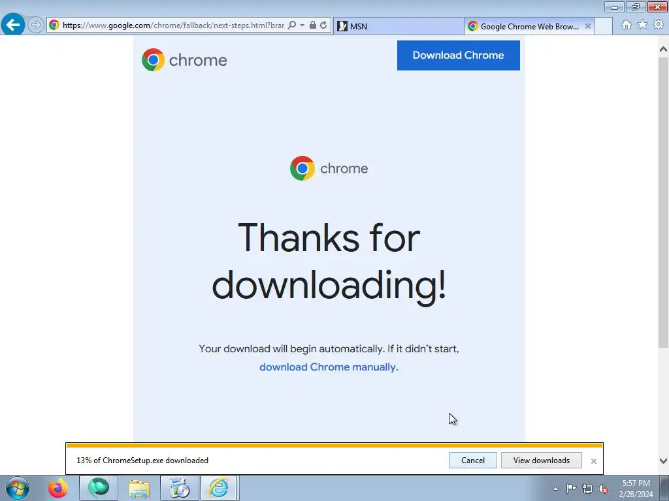
Task: Go back with the IE back arrow
Action: (12, 25)
